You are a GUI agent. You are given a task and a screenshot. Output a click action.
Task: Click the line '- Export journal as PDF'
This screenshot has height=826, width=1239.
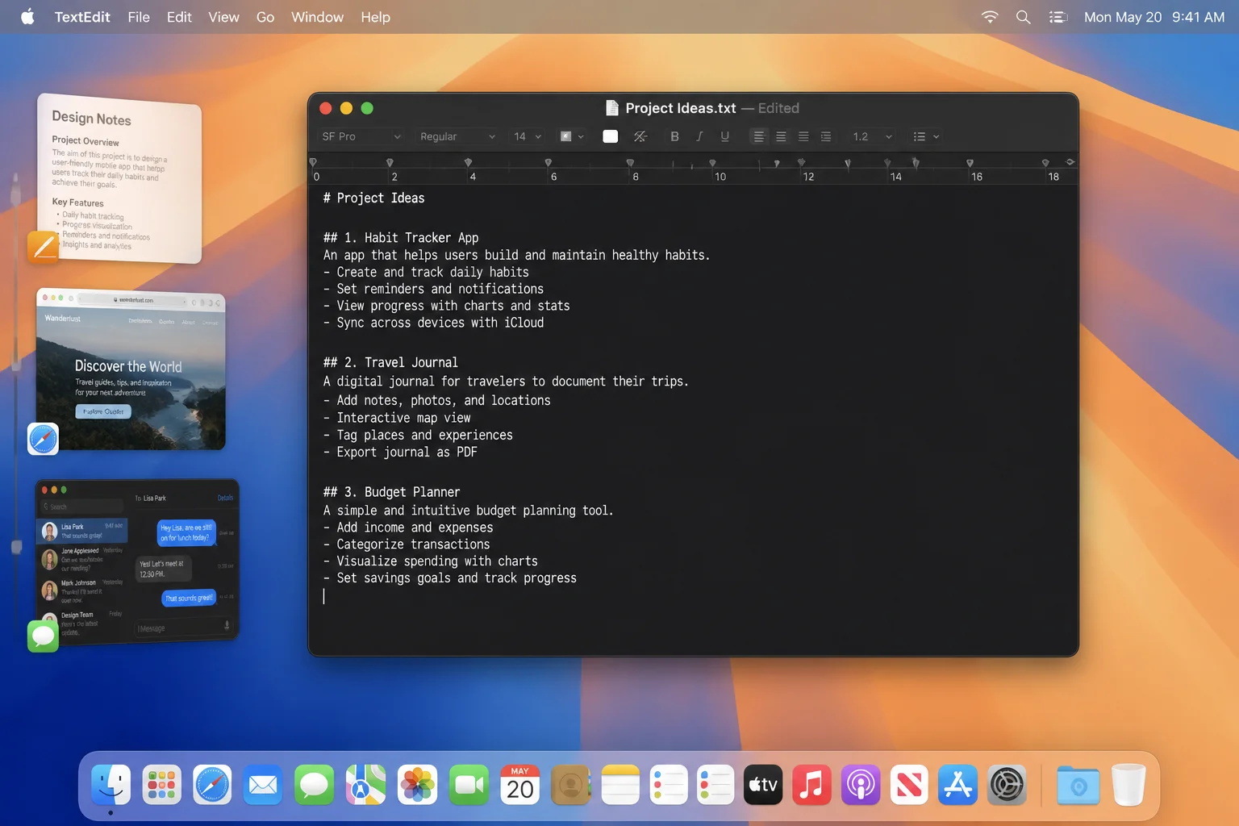coord(400,453)
